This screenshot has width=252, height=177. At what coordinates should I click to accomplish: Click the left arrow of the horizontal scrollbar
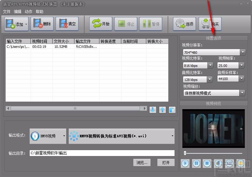pyautogui.click(x=8, y=108)
